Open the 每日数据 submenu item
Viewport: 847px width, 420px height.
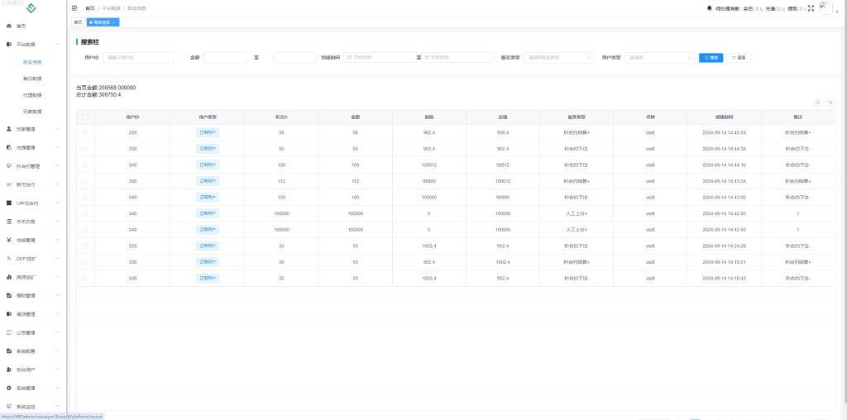point(32,79)
